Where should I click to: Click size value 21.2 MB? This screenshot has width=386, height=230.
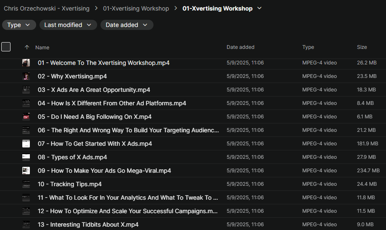pos(366,130)
